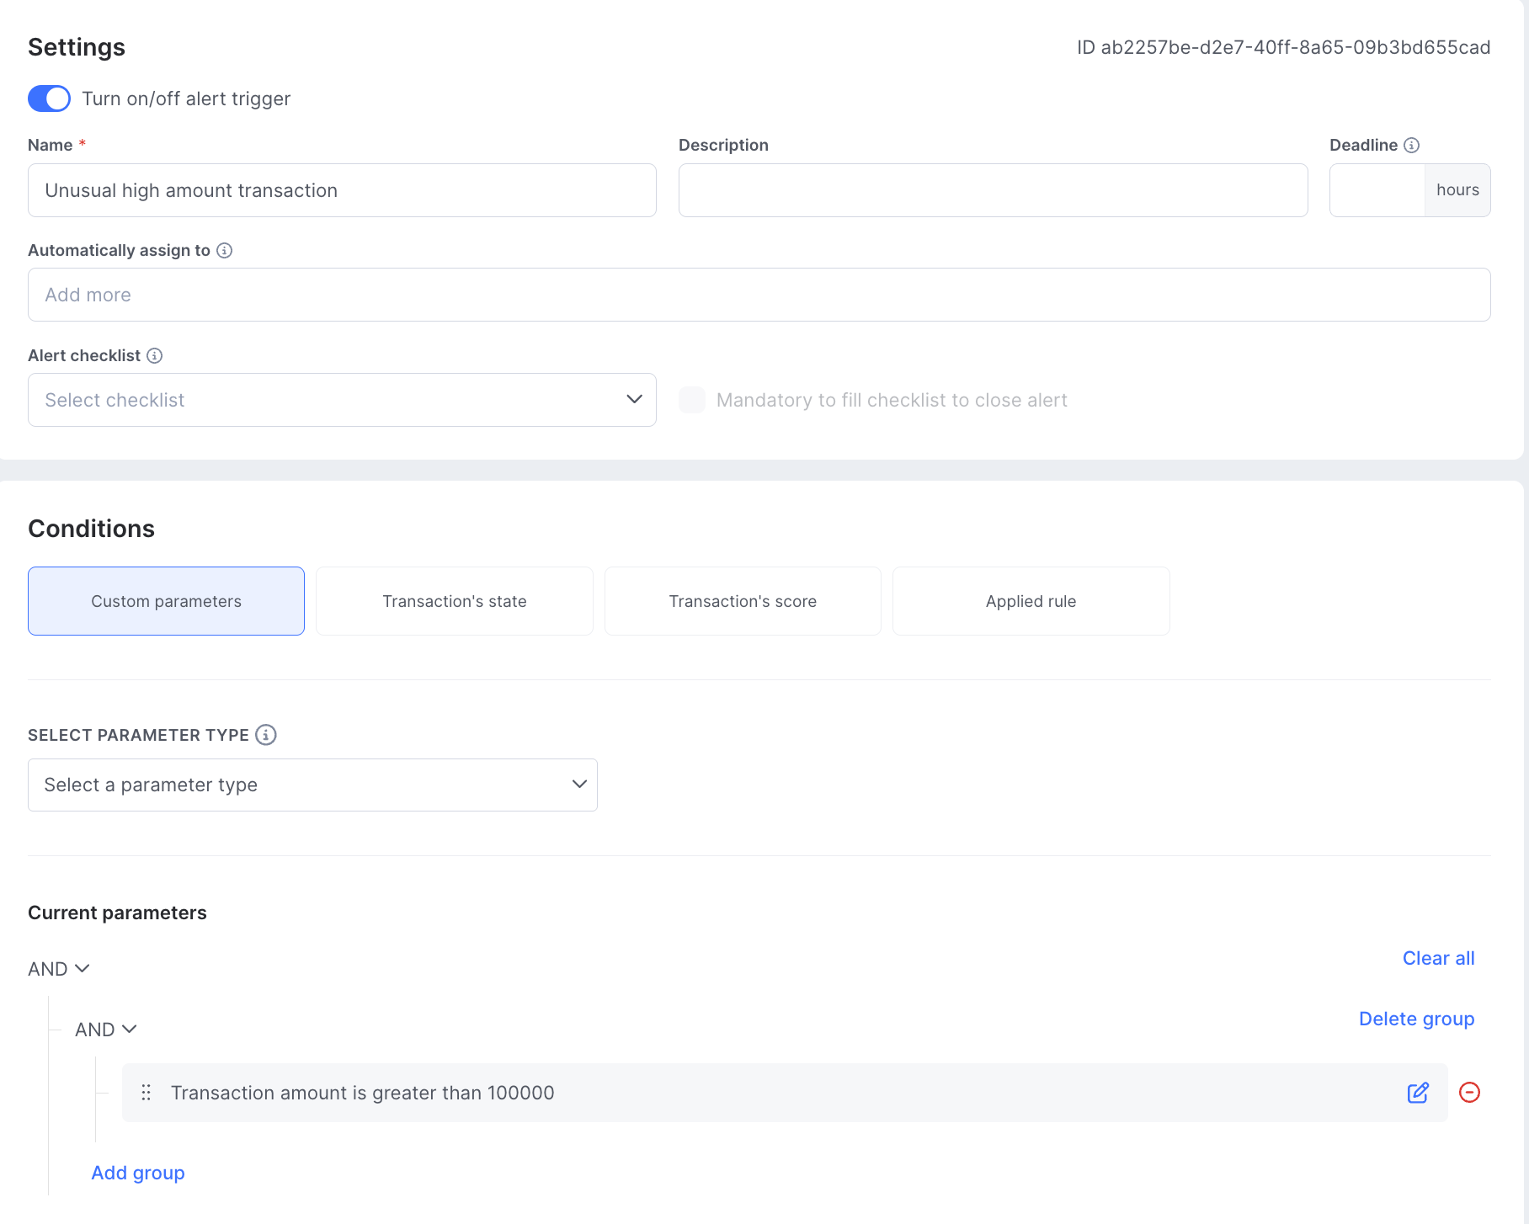This screenshot has width=1529, height=1224.
Task: Show the Deadline info tooltip icon
Action: pyautogui.click(x=1412, y=145)
